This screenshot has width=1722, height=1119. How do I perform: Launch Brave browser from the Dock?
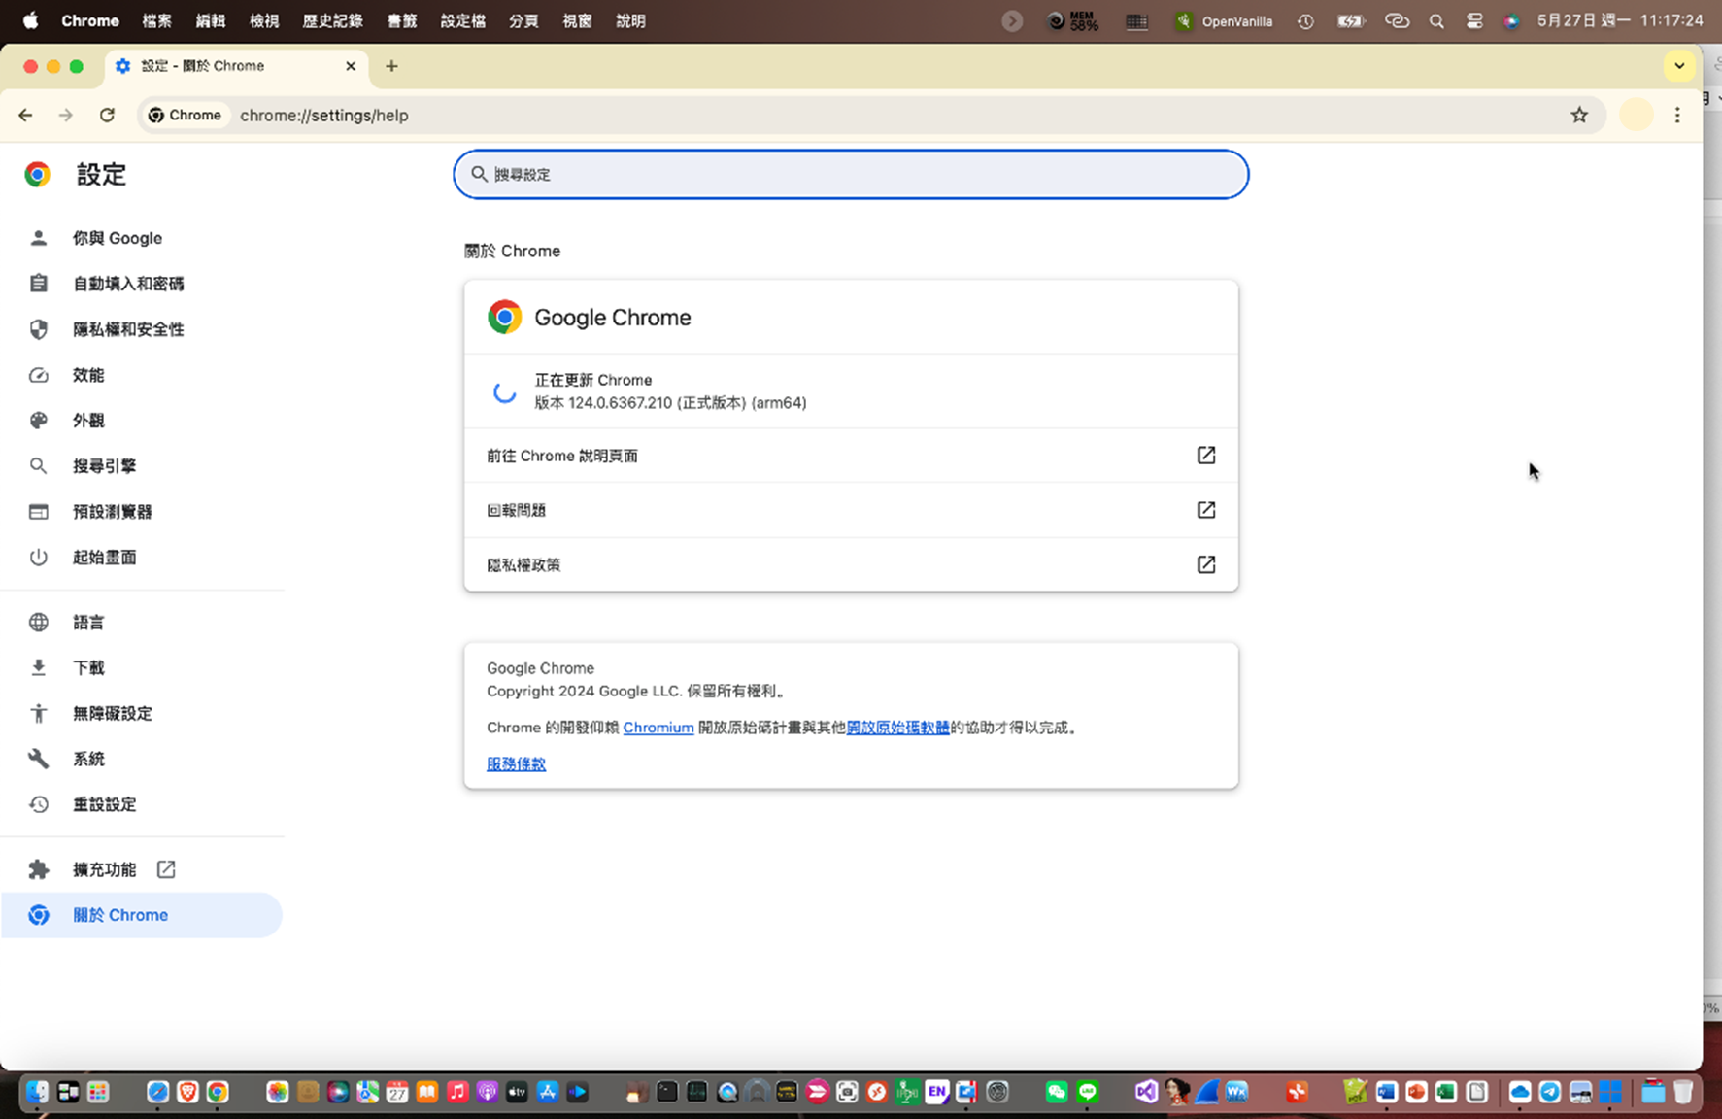[x=187, y=1092]
